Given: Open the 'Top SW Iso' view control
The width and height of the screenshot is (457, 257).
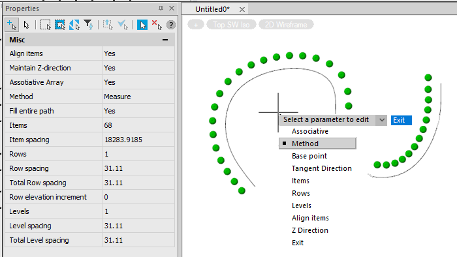Looking at the screenshot, I should pos(231,25).
